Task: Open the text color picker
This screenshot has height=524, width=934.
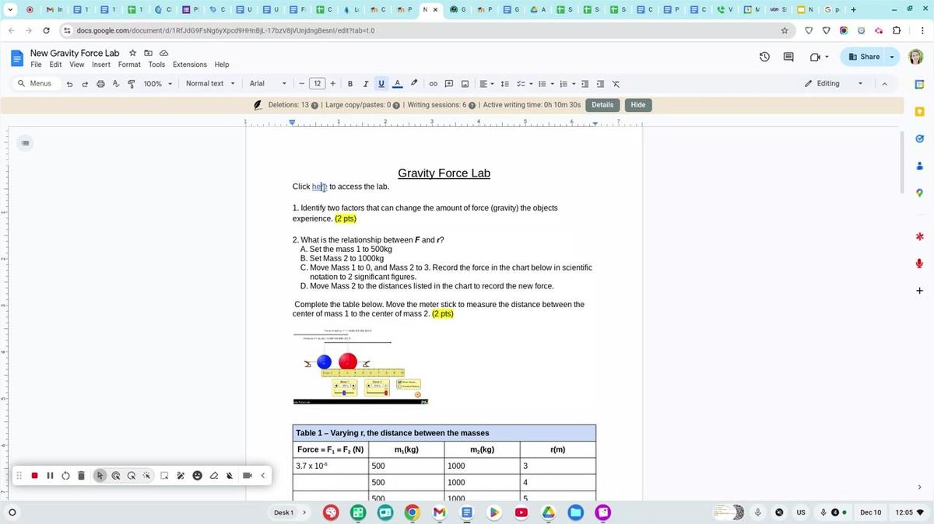Action: pyautogui.click(x=397, y=84)
